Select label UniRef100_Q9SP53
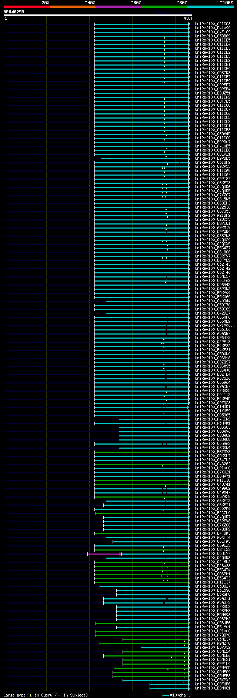The image size is (237, 698). (x=213, y=166)
